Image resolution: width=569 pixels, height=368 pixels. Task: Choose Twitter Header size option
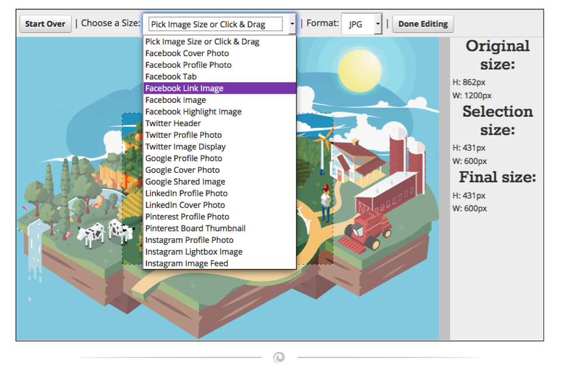click(220, 123)
